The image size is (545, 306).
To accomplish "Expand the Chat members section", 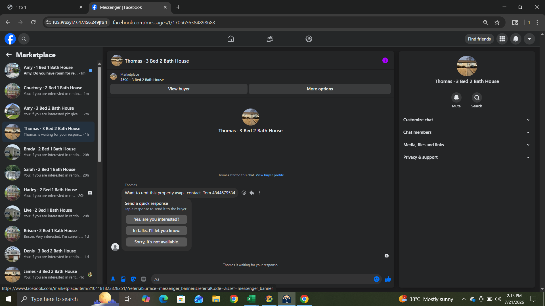I will point(467,132).
